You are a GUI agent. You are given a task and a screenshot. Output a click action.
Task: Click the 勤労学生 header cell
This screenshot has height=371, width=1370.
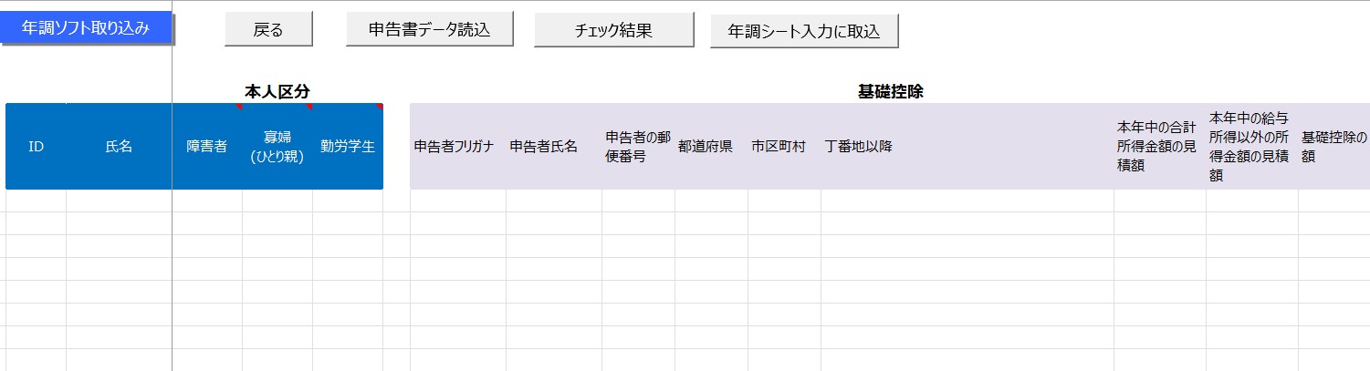(347, 146)
